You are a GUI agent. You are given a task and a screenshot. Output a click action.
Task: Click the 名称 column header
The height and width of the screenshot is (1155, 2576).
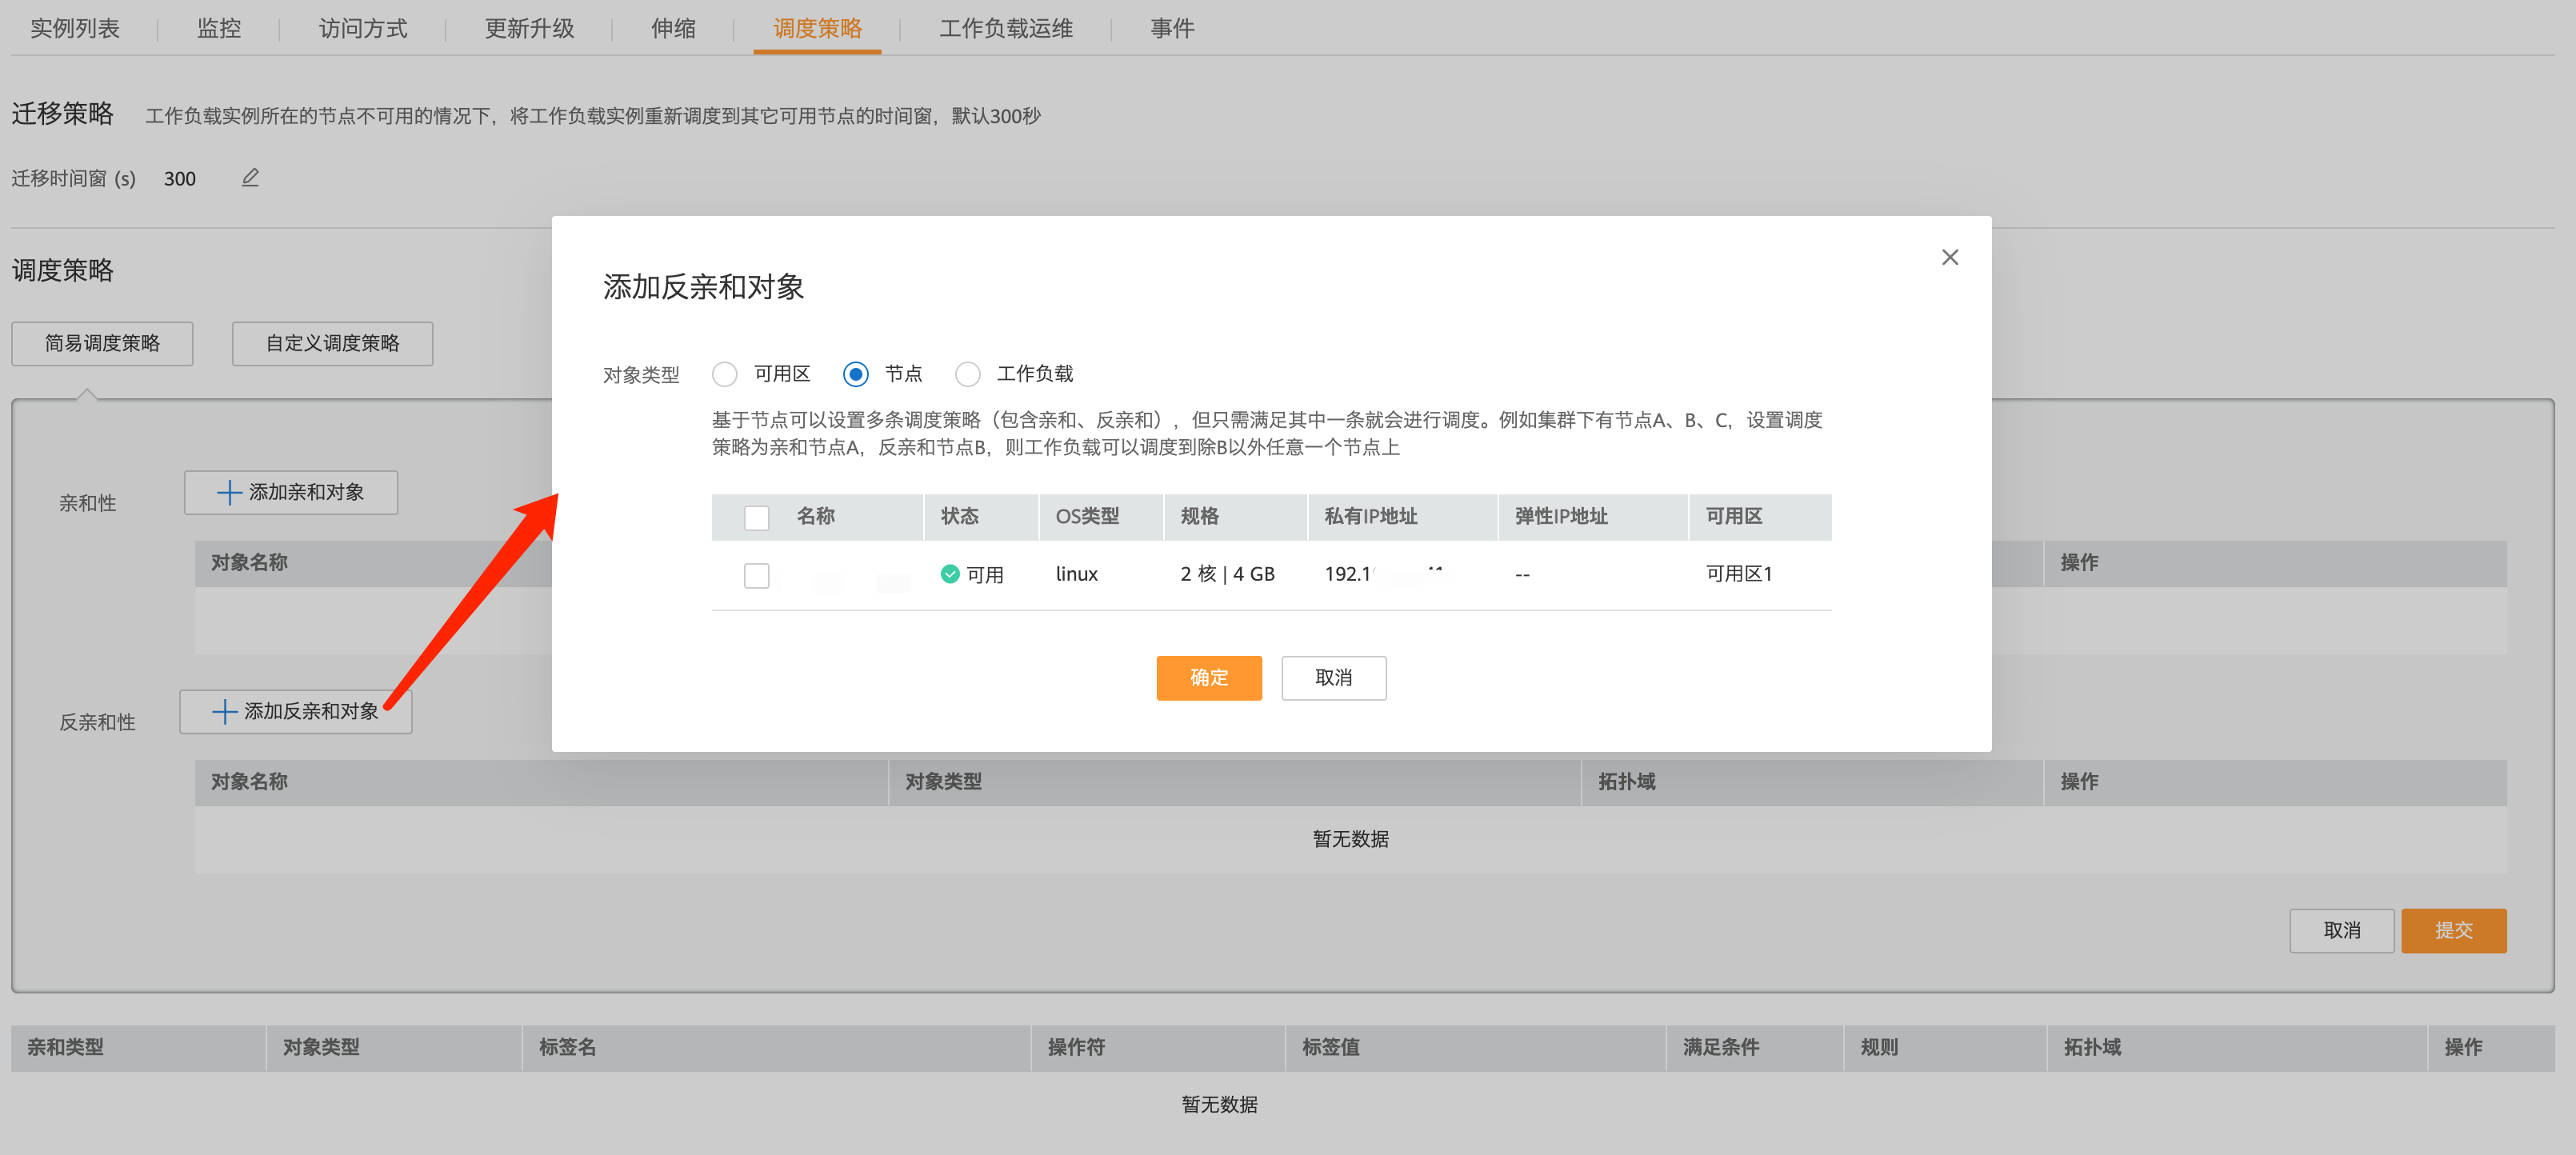815,517
